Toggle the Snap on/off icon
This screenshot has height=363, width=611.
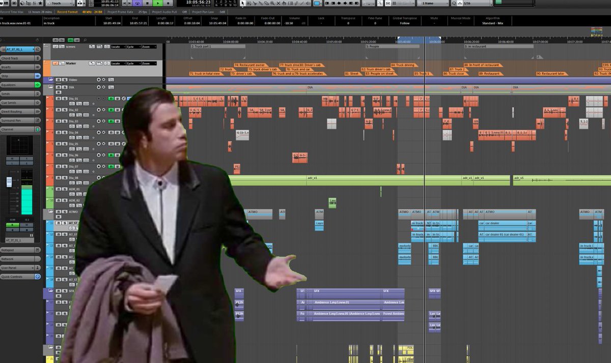pos(387,3)
